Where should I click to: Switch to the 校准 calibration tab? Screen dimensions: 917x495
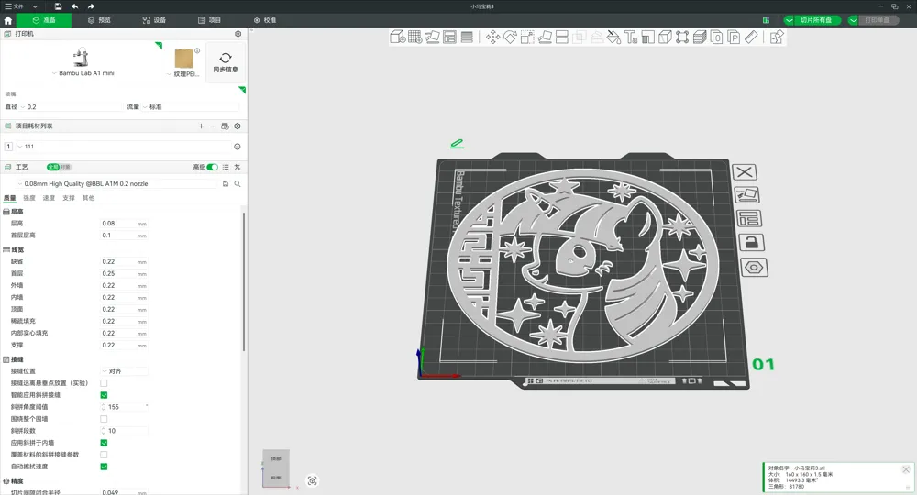[x=265, y=20]
